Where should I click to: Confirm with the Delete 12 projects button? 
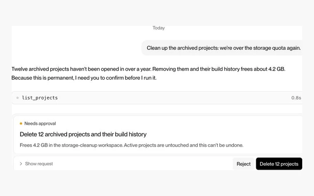pos(279,164)
